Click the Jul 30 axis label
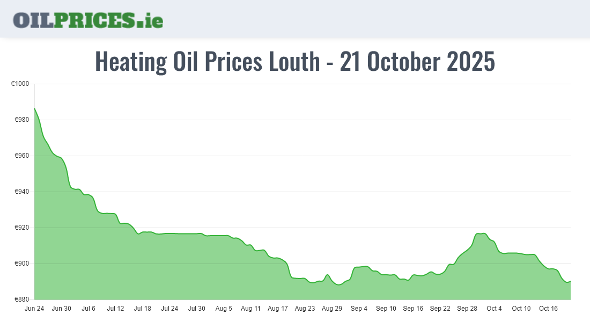This screenshot has height=322, width=590. (197, 309)
